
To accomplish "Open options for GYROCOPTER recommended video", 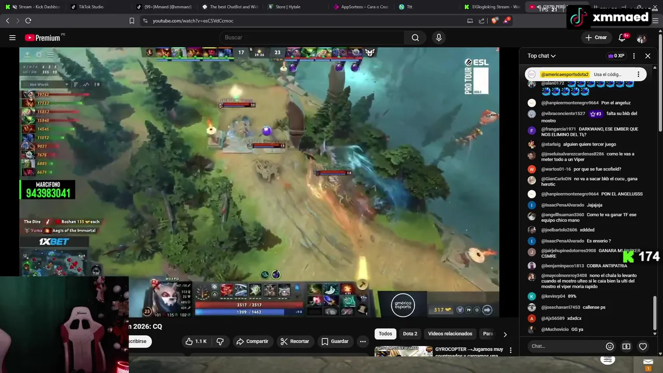I will coord(510,351).
